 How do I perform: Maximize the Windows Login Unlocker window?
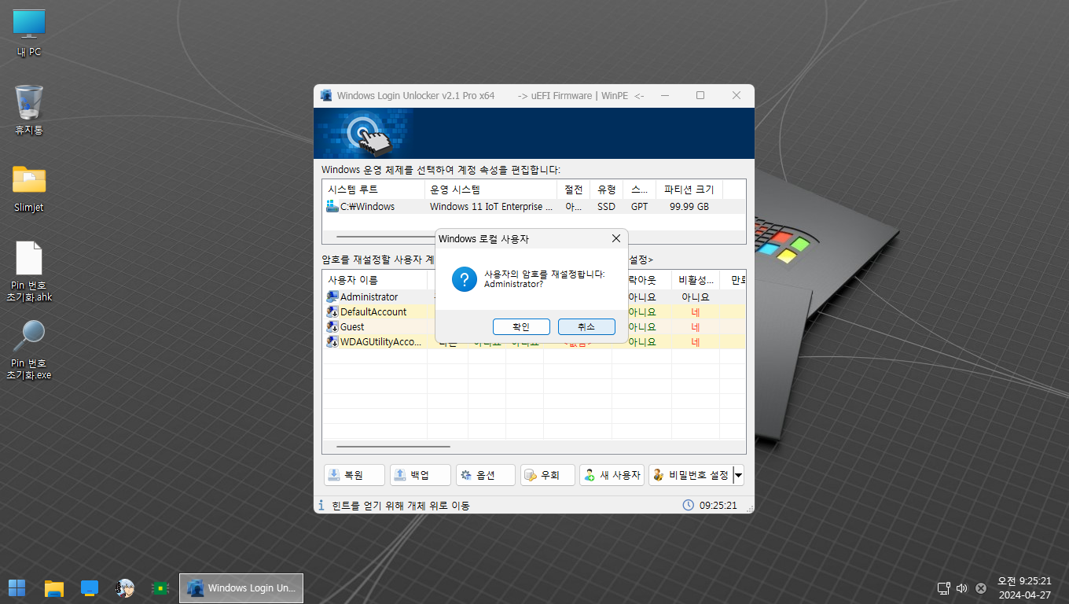pyautogui.click(x=700, y=95)
